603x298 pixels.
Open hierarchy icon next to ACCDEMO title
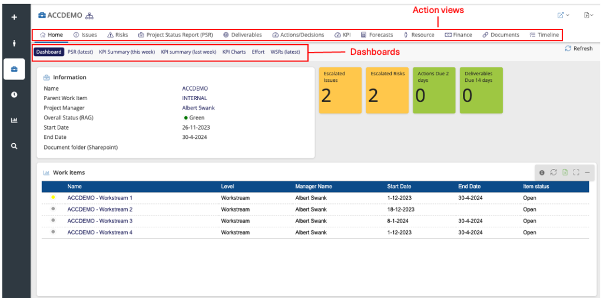point(90,15)
